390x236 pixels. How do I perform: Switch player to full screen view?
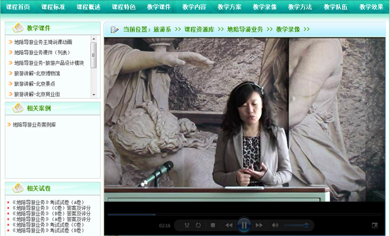click(x=375, y=225)
